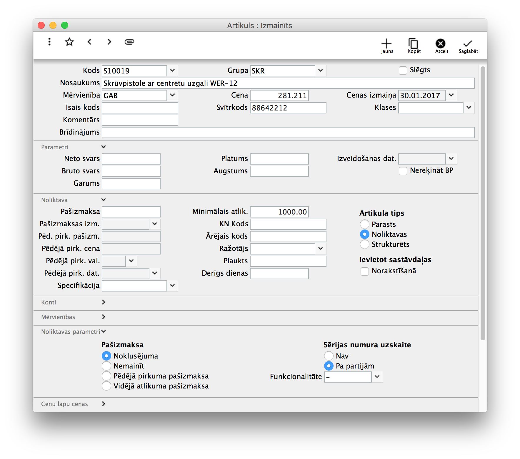The image size is (520, 459).
Task: Cancel changes with Atcelt
Action: tap(441, 46)
